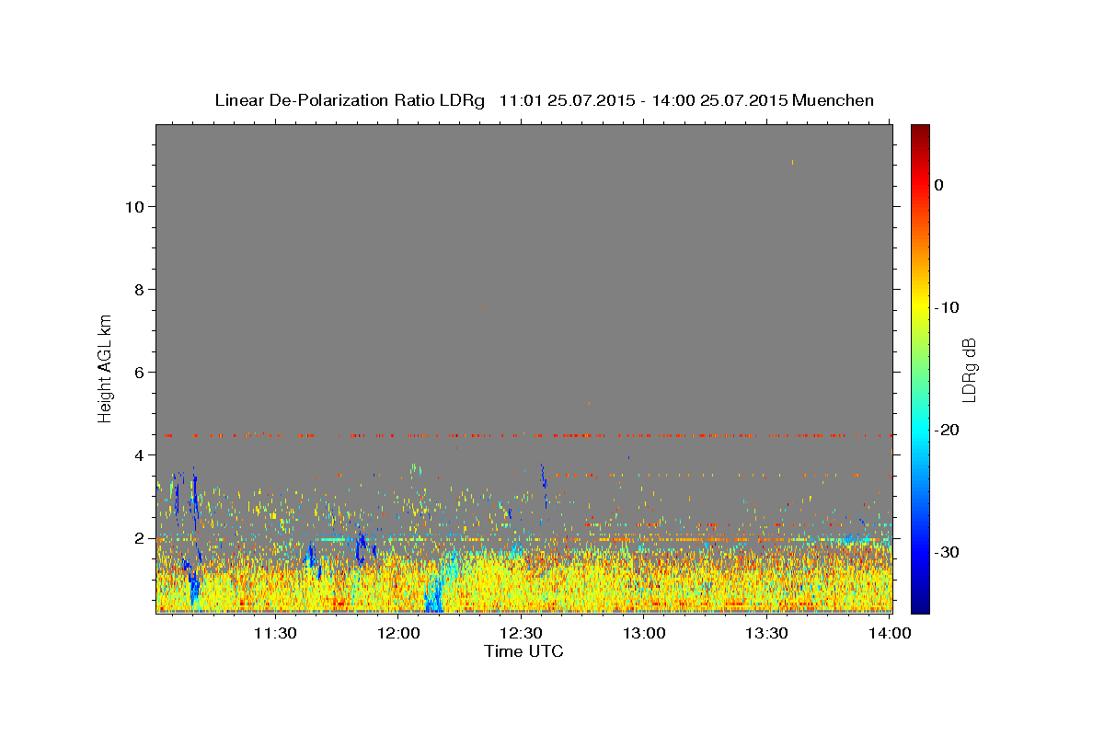The width and height of the screenshot is (1104, 736).
Task: Click the 'LDRg dB' colorbar label
Action: click(x=968, y=370)
